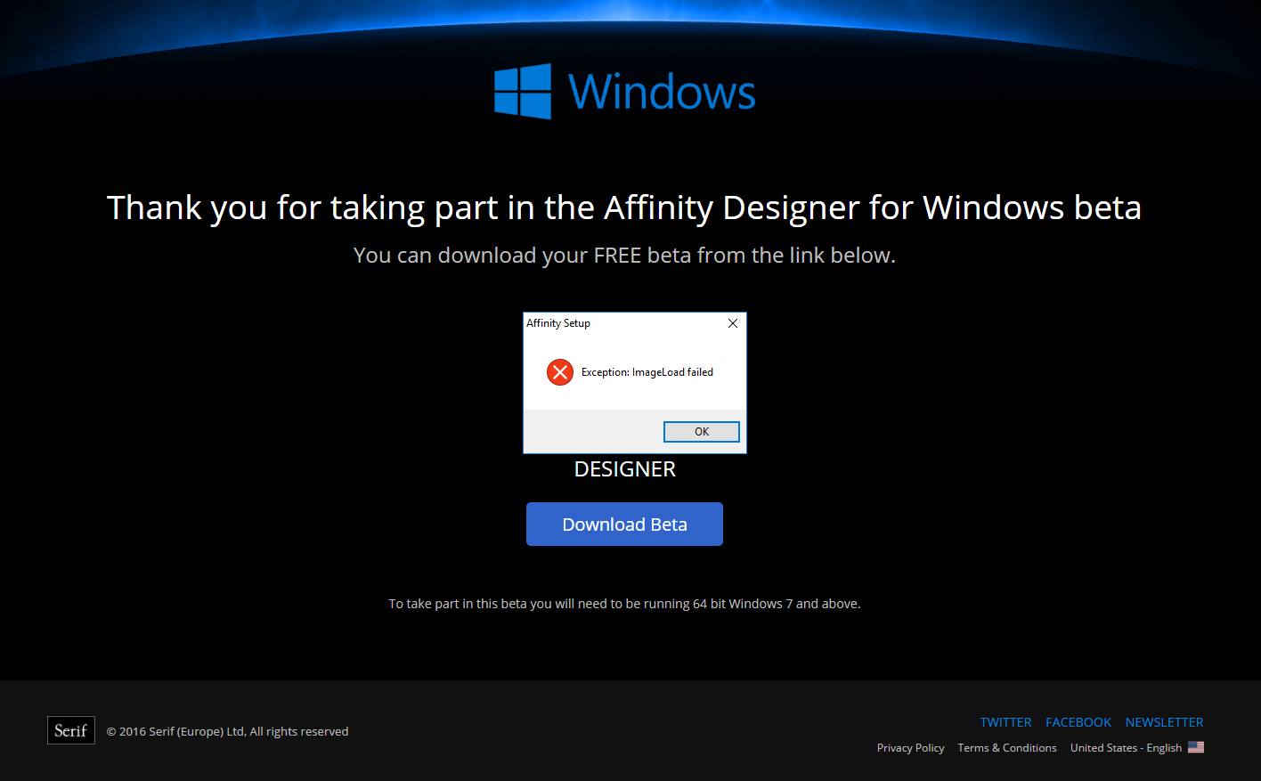Click 'You can download your FREE beta' text
This screenshot has width=1261, height=781.
624,256
